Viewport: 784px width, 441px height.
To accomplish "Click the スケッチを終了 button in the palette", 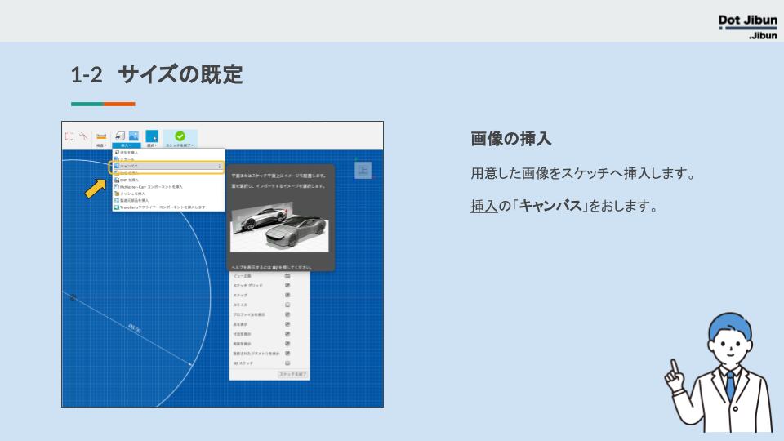I will click(x=292, y=374).
